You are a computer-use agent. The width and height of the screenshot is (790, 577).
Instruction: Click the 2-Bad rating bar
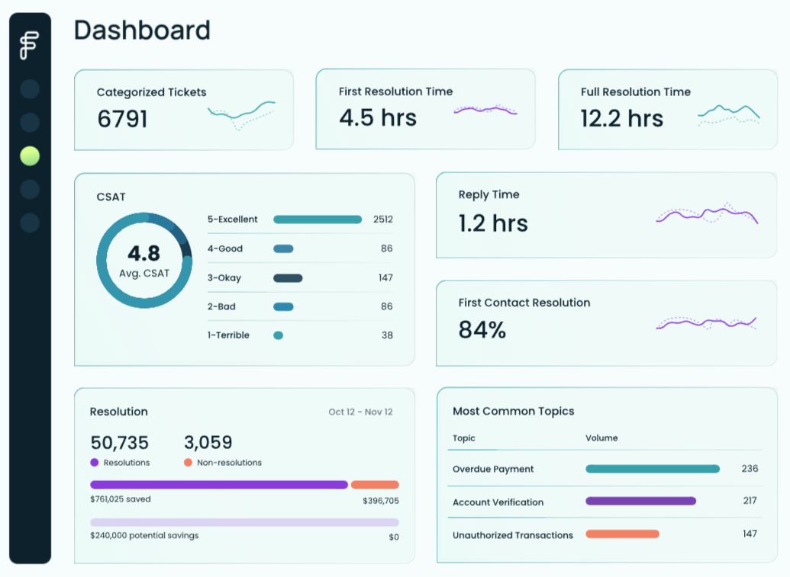(283, 307)
